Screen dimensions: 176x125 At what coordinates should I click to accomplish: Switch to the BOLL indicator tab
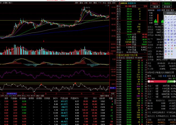point(24,96)
